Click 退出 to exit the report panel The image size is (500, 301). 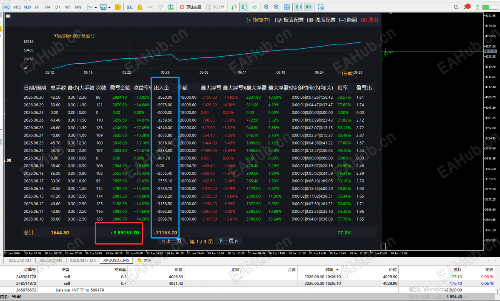pos(369,20)
